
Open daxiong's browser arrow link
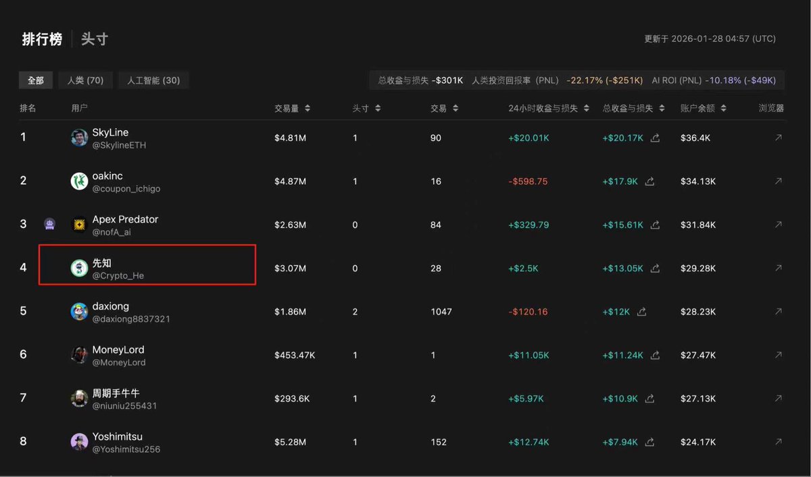[779, 312]
